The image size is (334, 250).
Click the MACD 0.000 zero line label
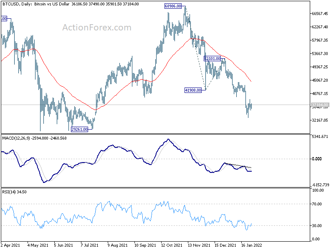tap(317, 159)
